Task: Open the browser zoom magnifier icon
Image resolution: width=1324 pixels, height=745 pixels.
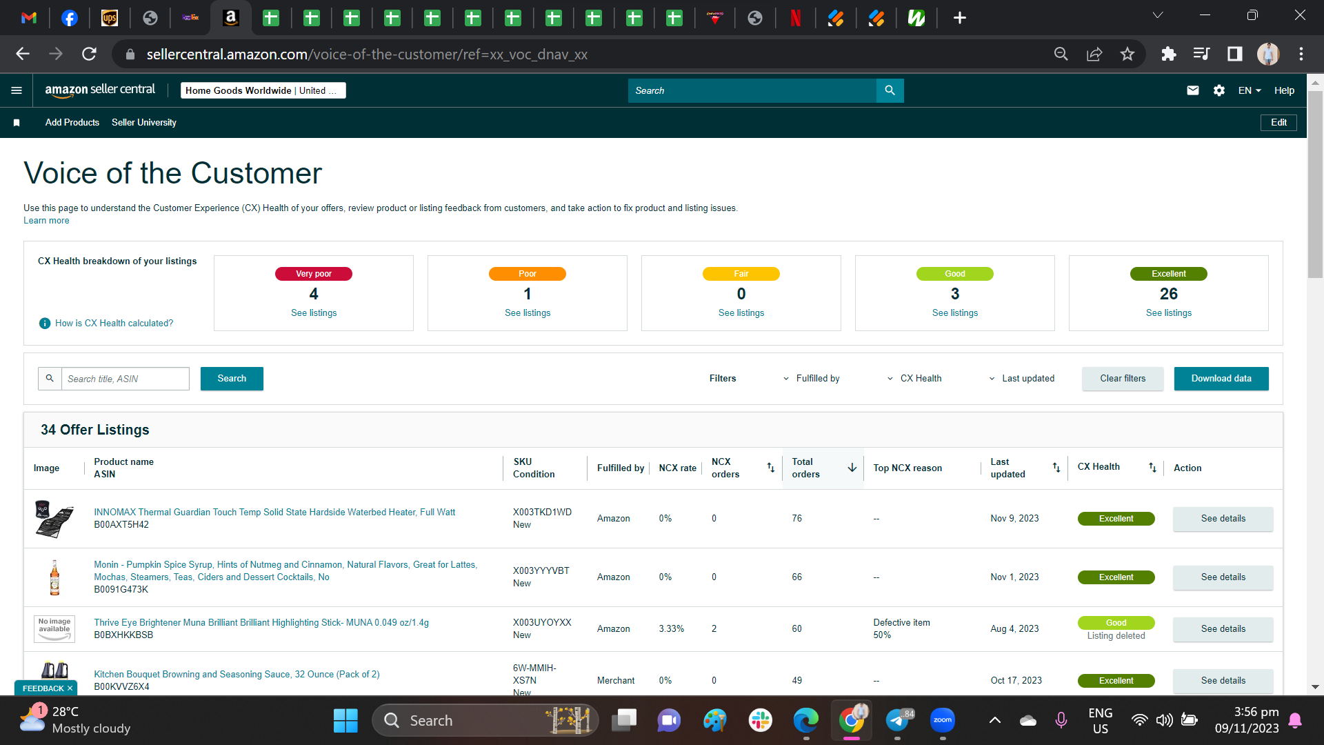Action: (1061, 54)
